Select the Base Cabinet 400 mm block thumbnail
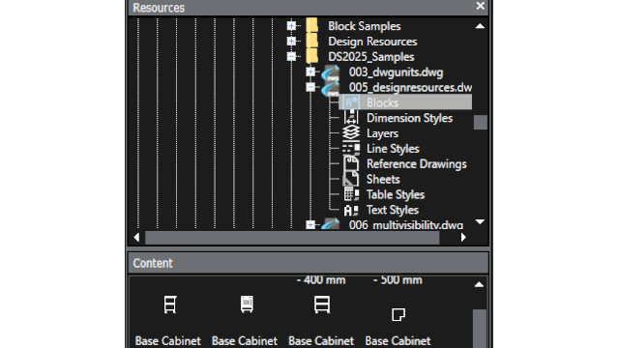The image size is (619, 348). pos(321,304)
